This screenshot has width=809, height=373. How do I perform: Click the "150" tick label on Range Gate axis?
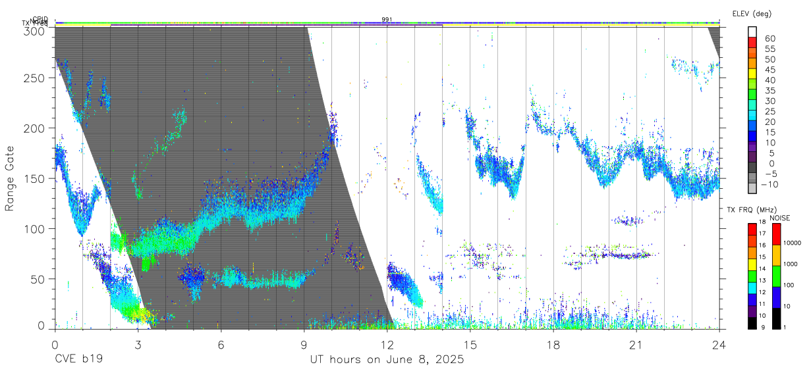(x=34, y=178)
